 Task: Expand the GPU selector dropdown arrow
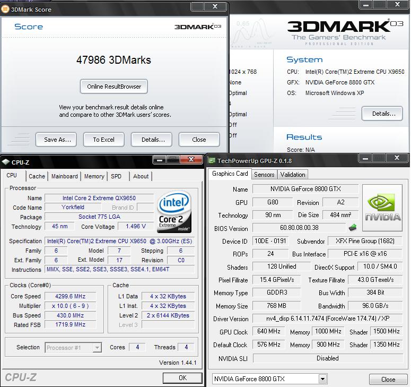[x=322, y=379]
